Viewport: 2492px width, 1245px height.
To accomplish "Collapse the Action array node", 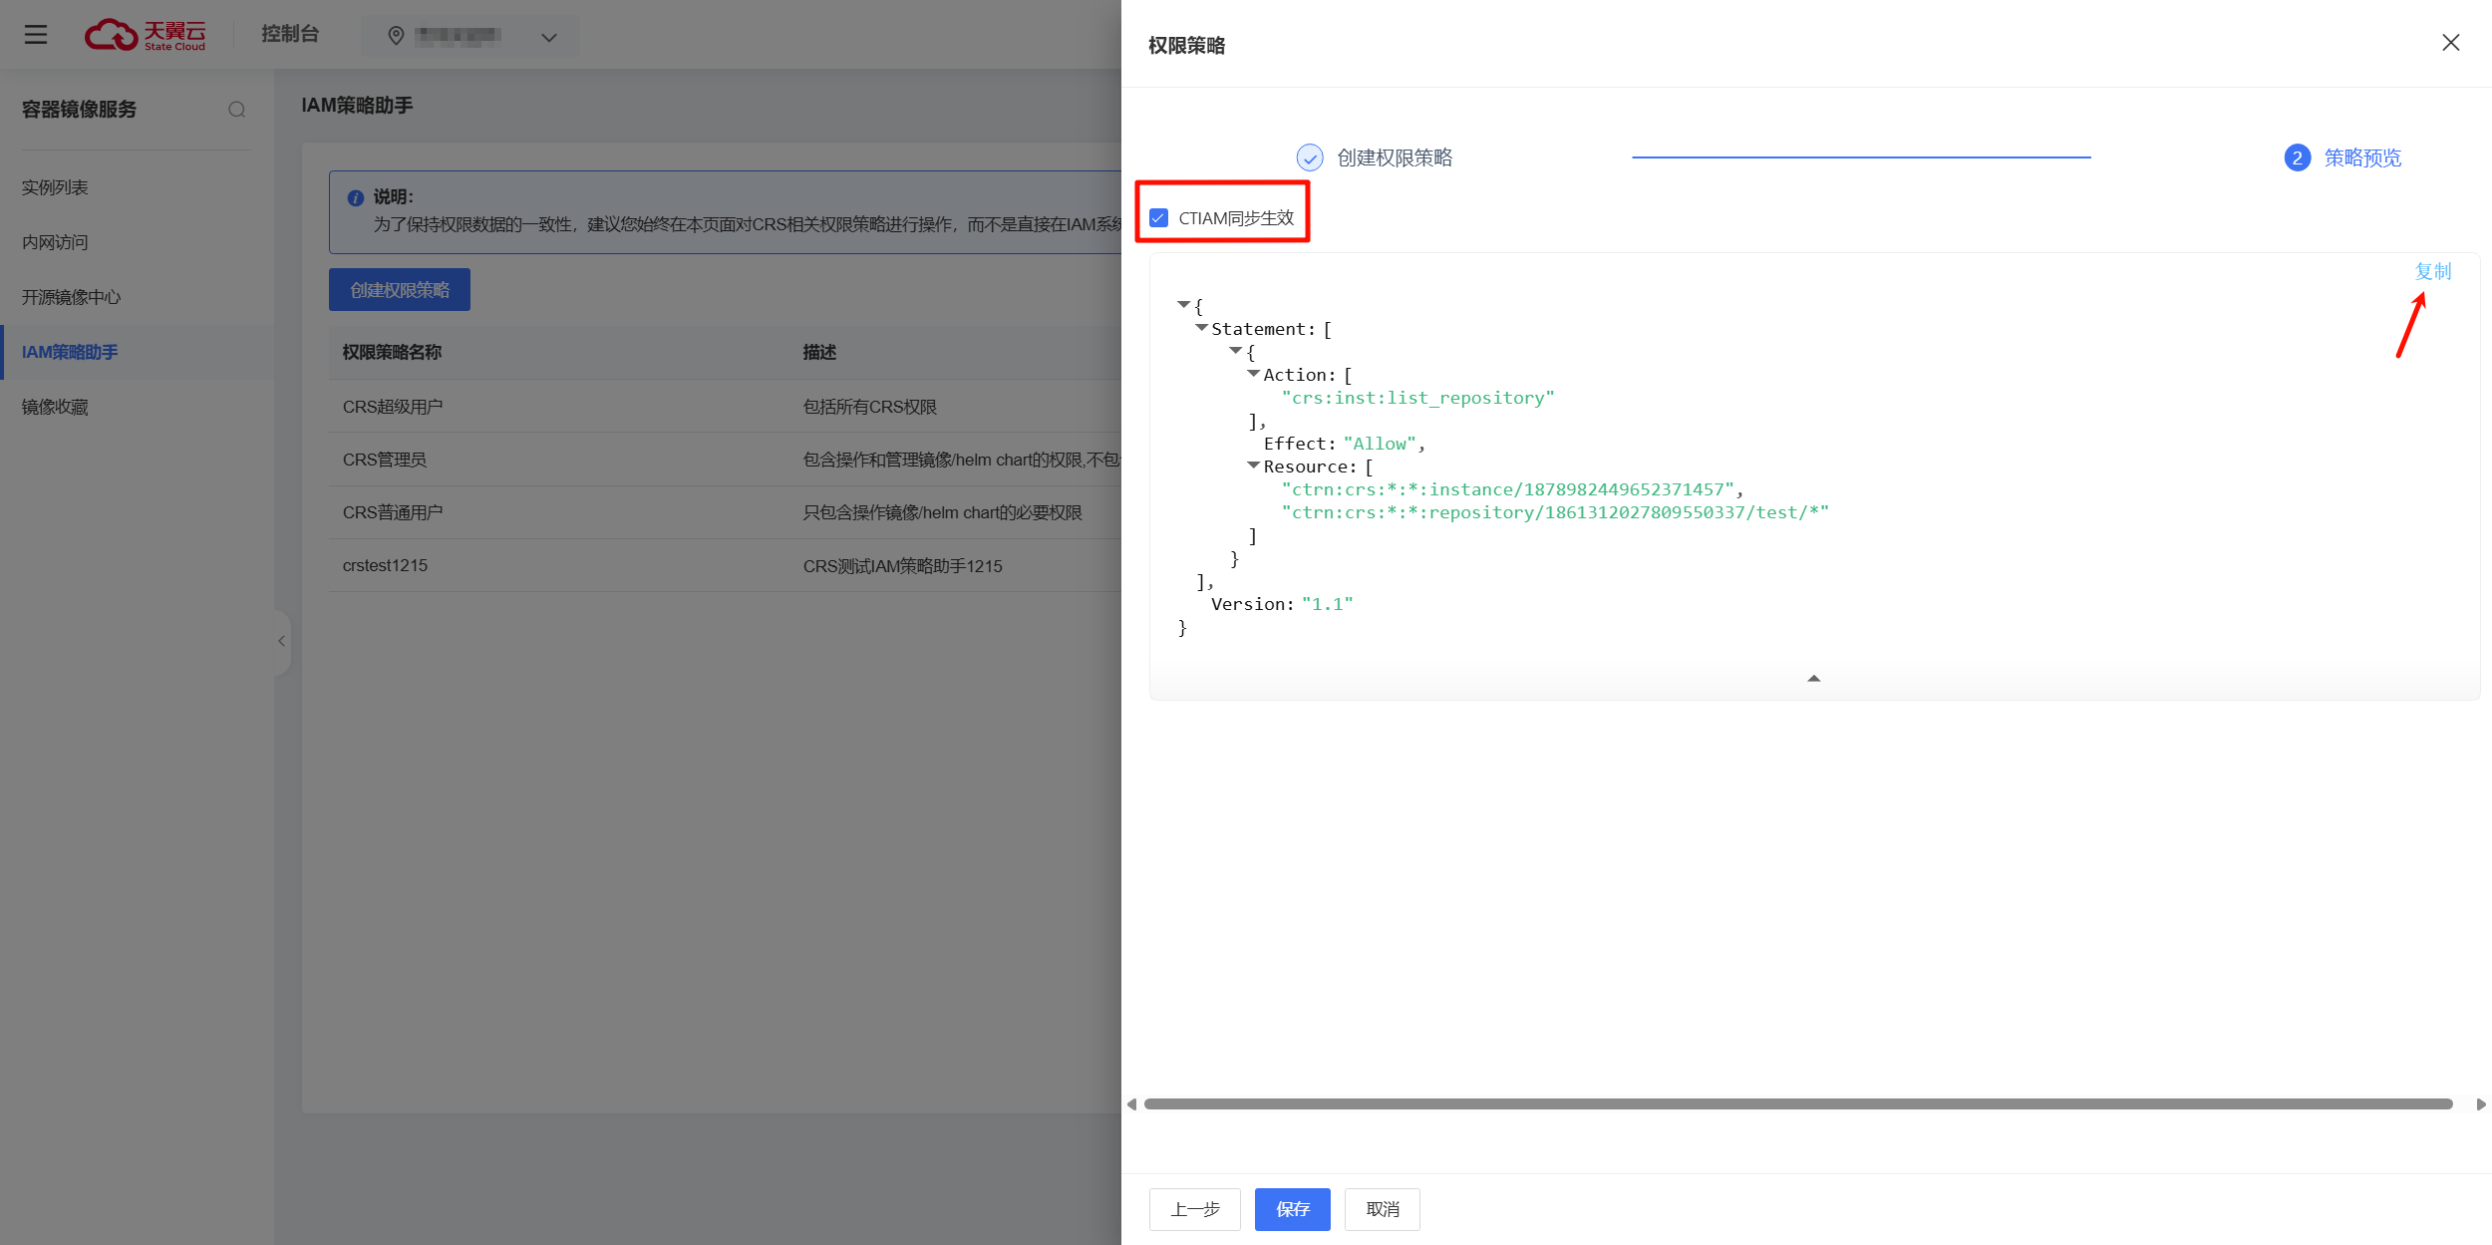I will 1253,374.
